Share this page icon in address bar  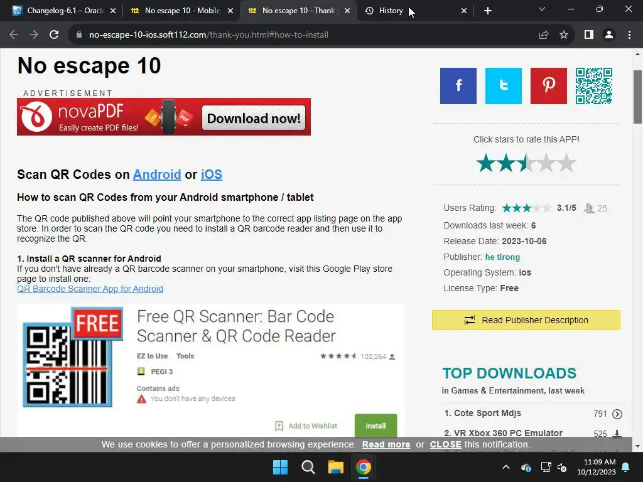point(544,35)
